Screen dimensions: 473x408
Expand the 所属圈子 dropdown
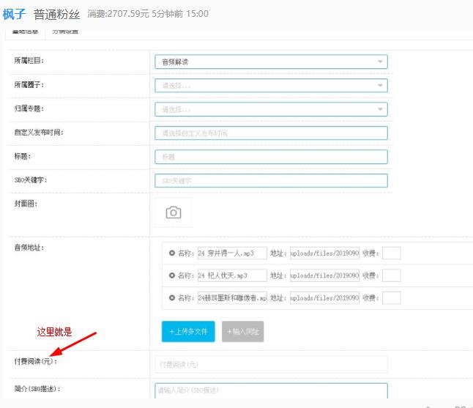coord(270,86)
